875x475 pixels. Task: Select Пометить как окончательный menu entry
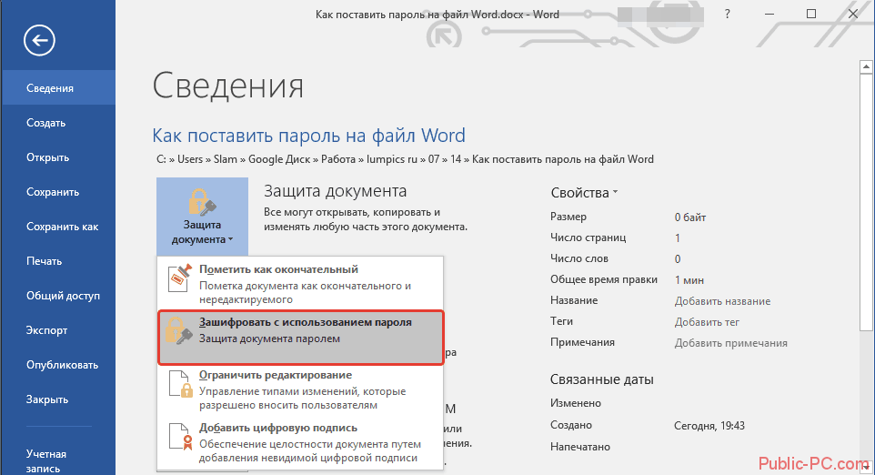[x=300, y=284]
